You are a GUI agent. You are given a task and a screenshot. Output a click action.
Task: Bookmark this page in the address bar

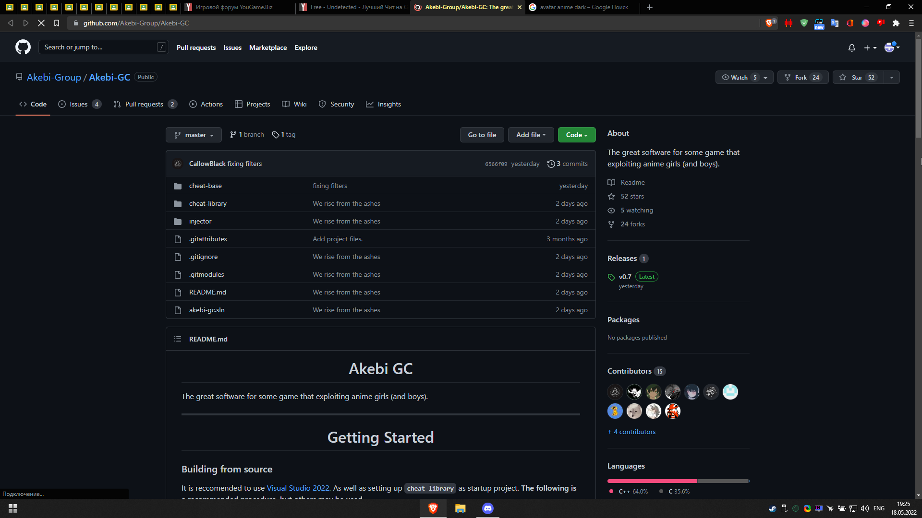pyautogui.click(x=57, y=23)
